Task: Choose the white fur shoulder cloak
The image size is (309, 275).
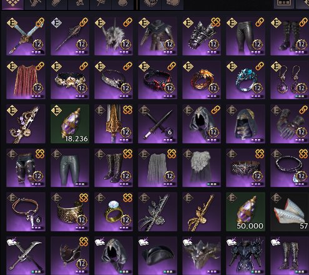Action: point(202,168)
